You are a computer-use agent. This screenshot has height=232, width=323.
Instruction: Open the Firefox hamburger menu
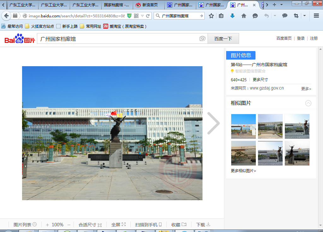(316, 16)
